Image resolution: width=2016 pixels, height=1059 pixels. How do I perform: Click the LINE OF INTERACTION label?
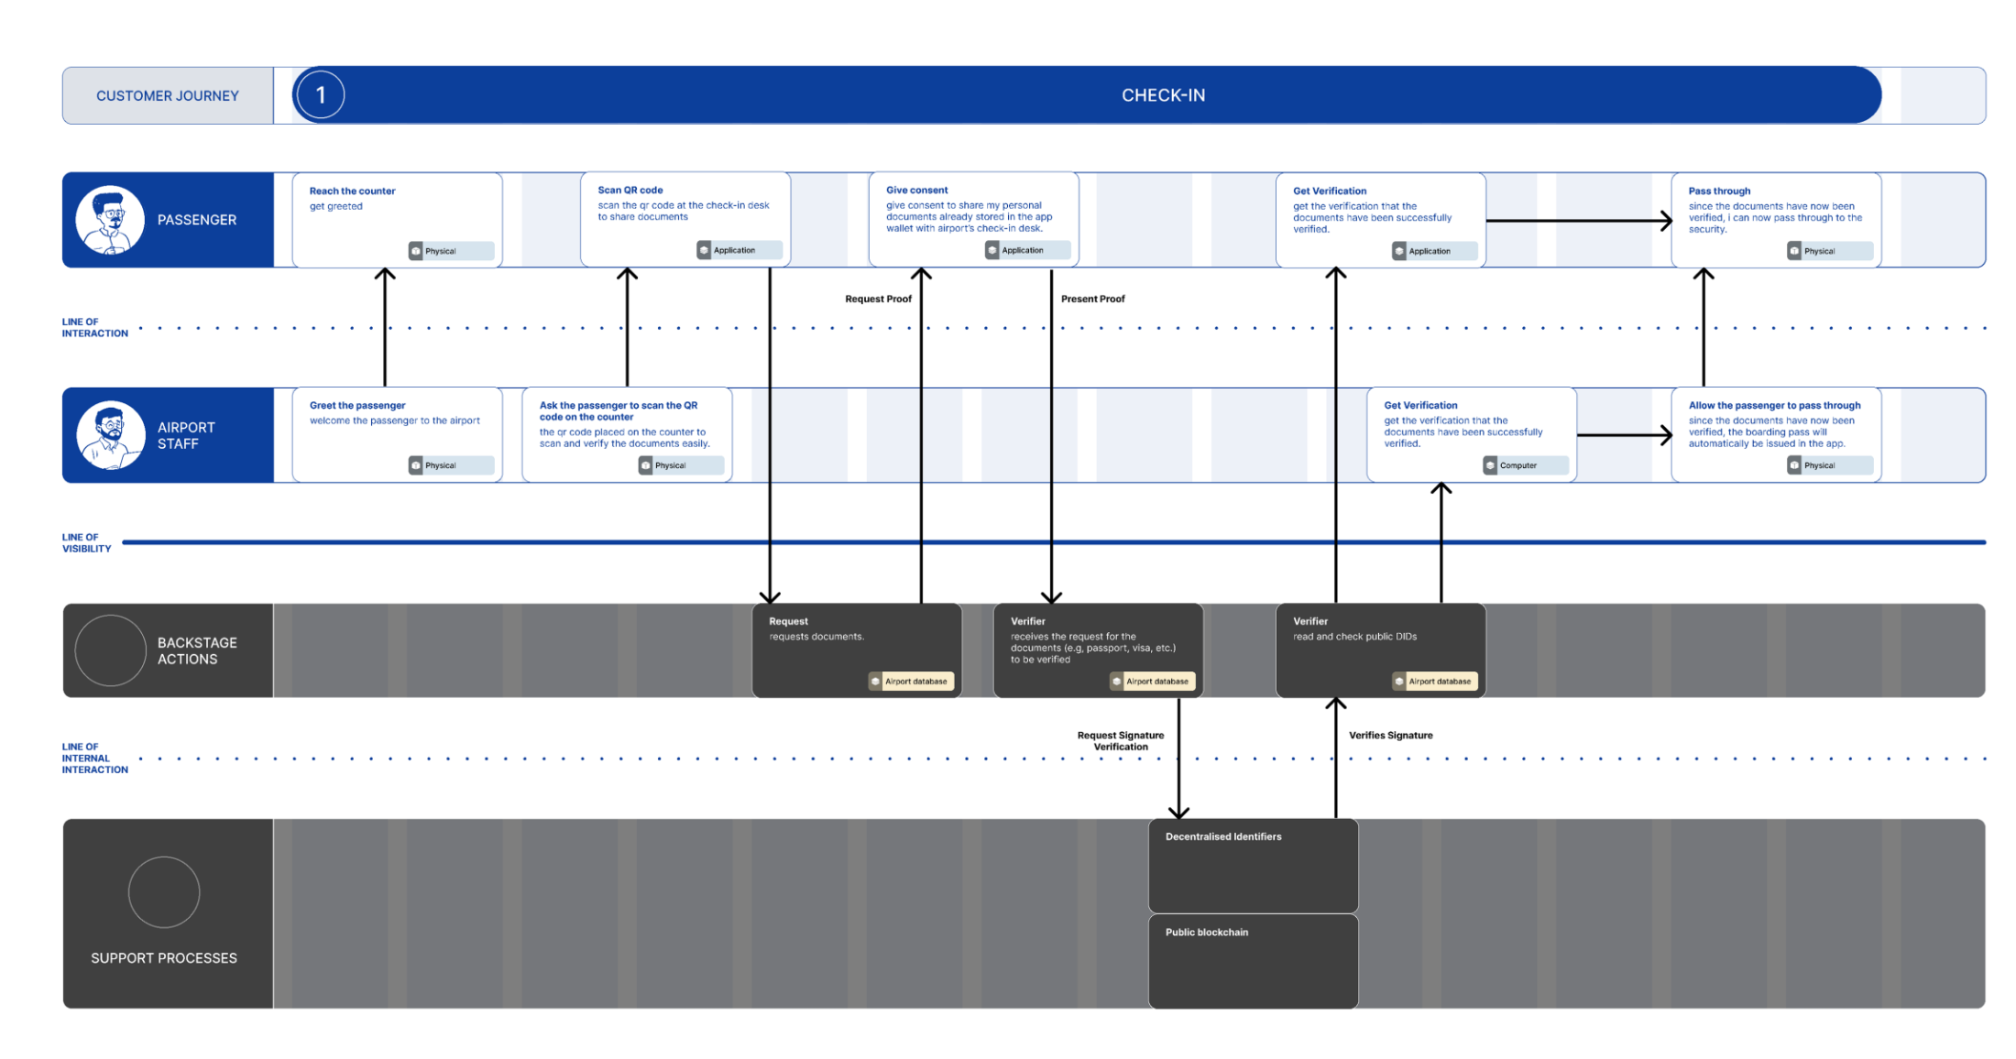point(94,328)
